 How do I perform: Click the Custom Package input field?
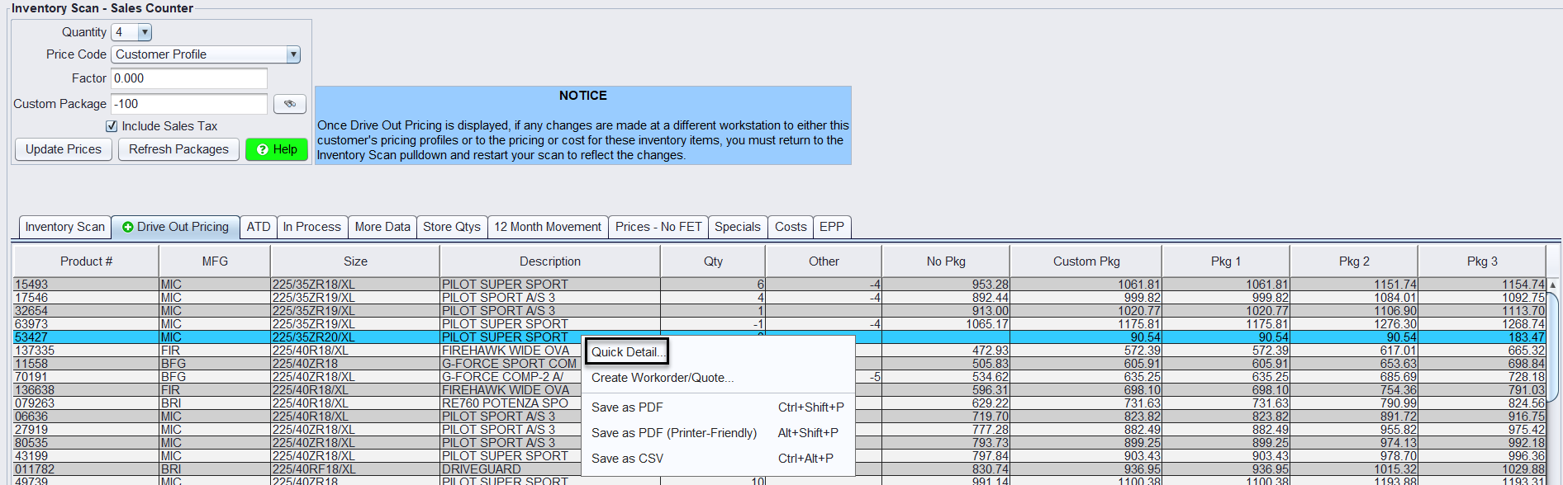[x=189, y=104]
